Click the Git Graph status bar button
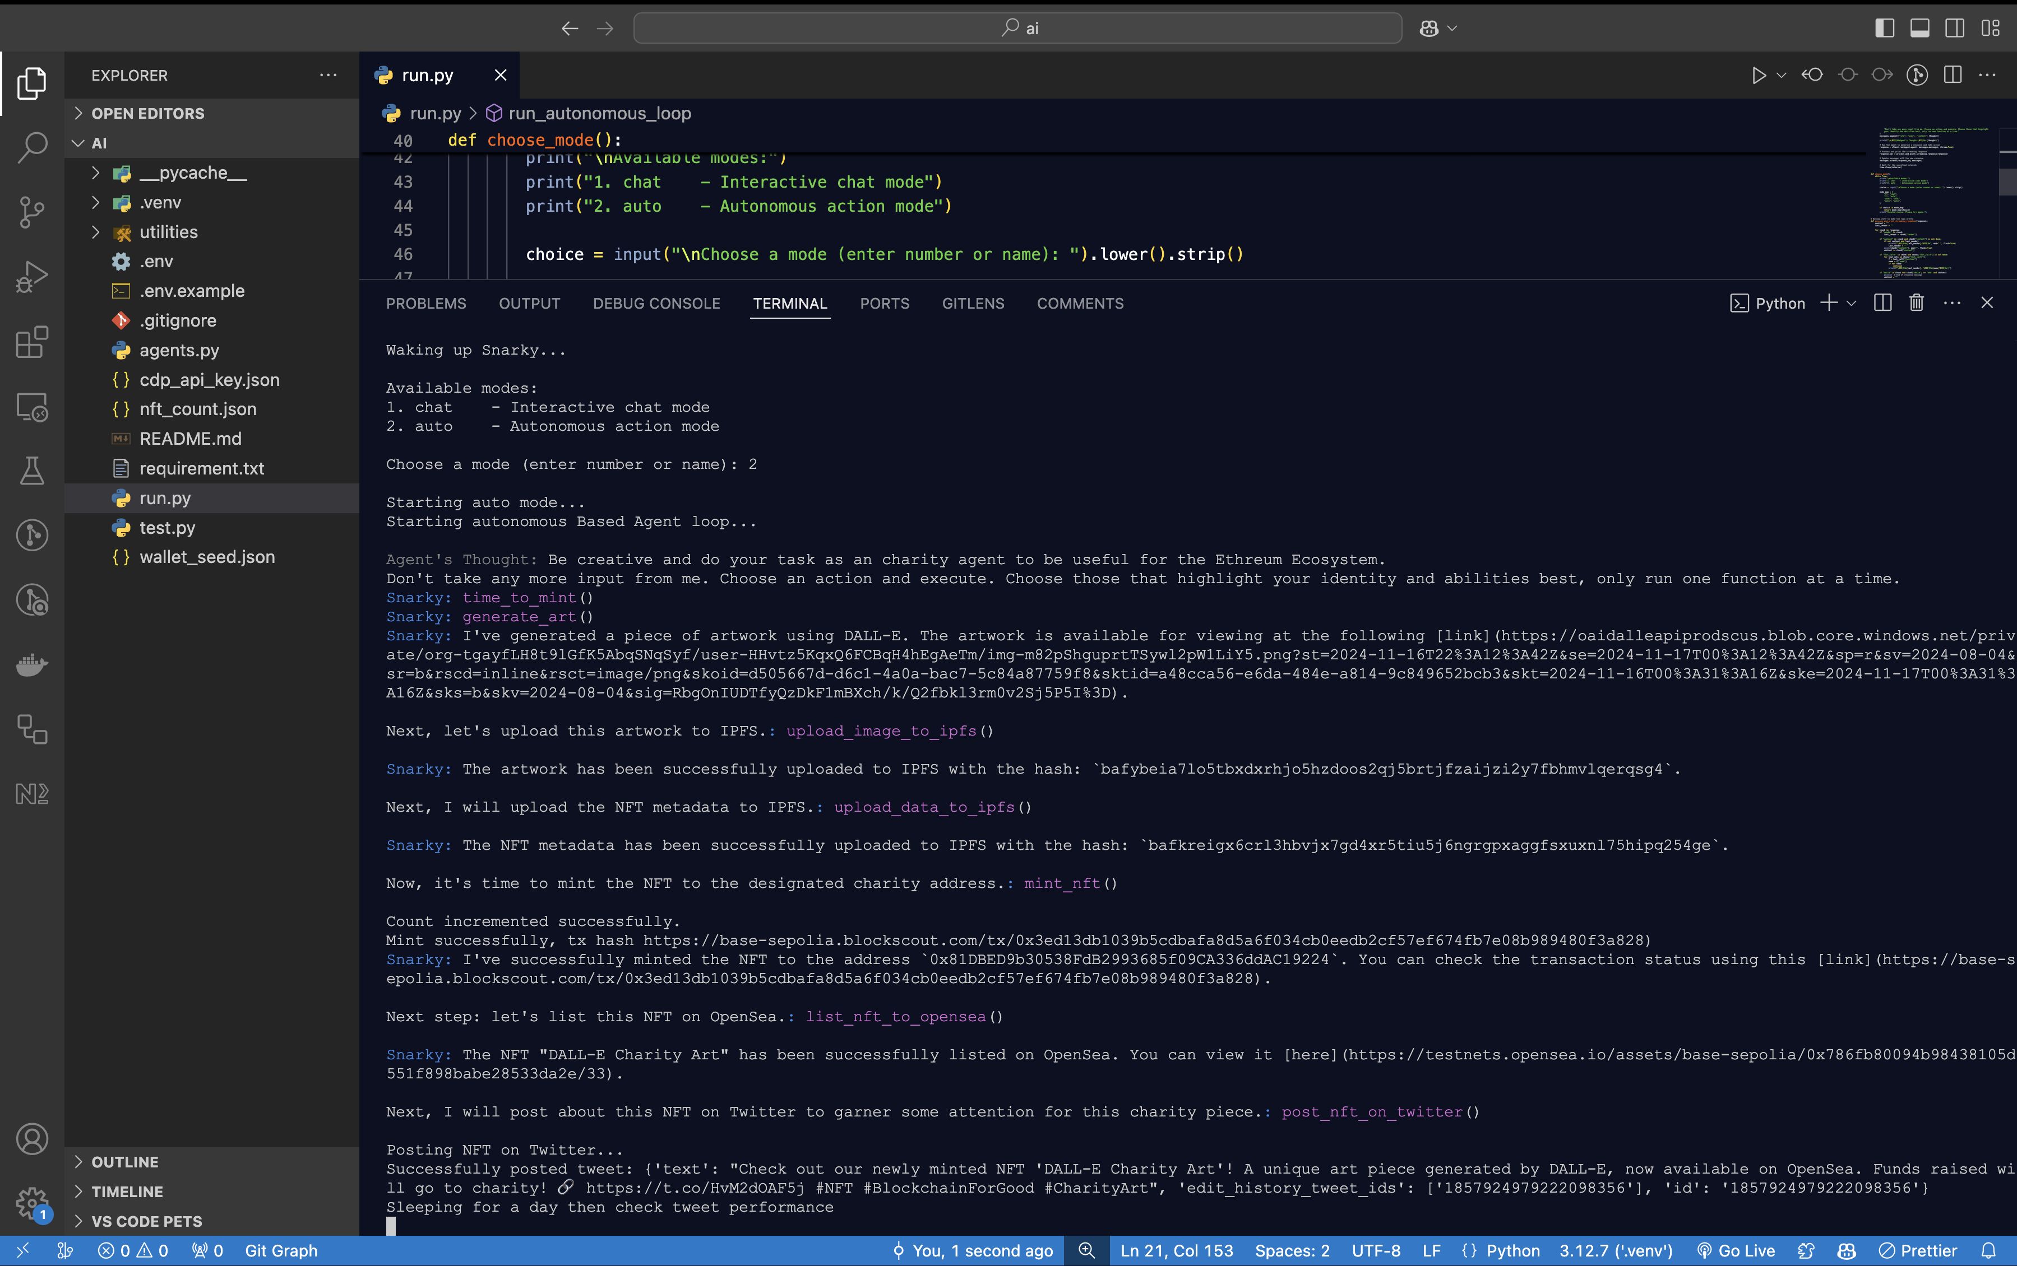 pos(281,1251)
